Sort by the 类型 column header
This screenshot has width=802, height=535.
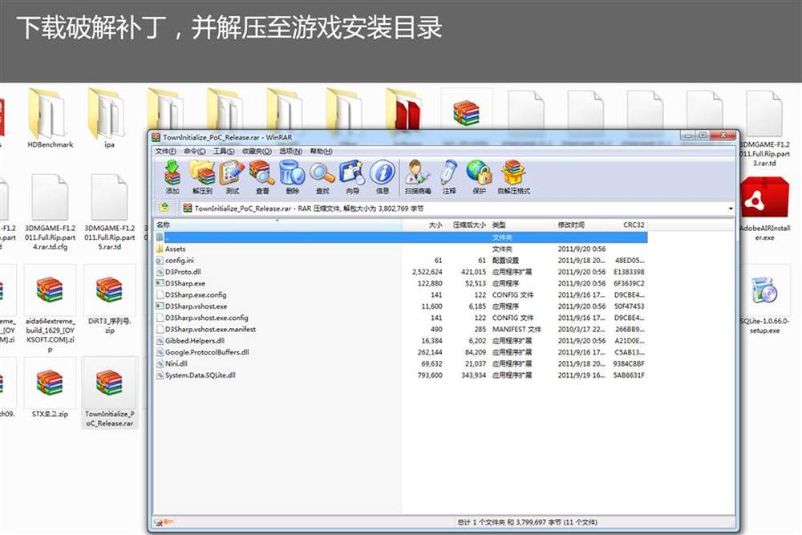522,225
